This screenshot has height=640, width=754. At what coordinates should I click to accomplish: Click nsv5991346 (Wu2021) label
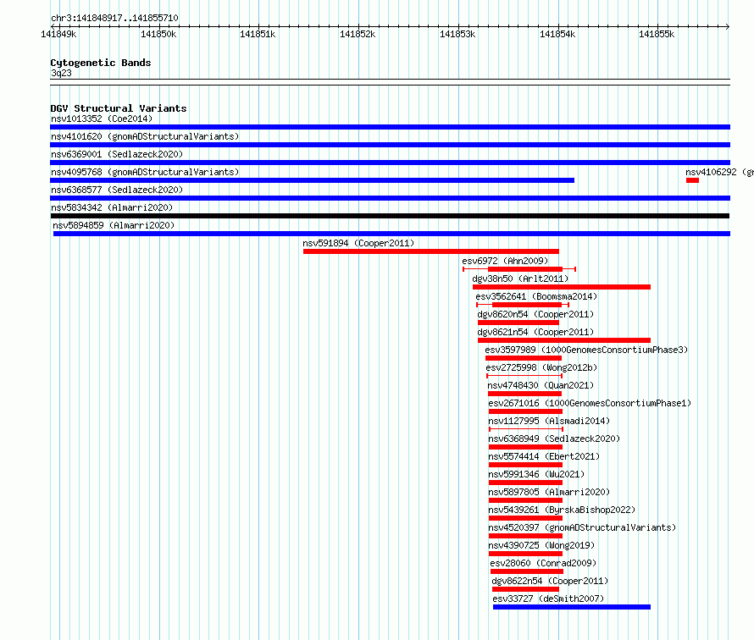(536, 474)
